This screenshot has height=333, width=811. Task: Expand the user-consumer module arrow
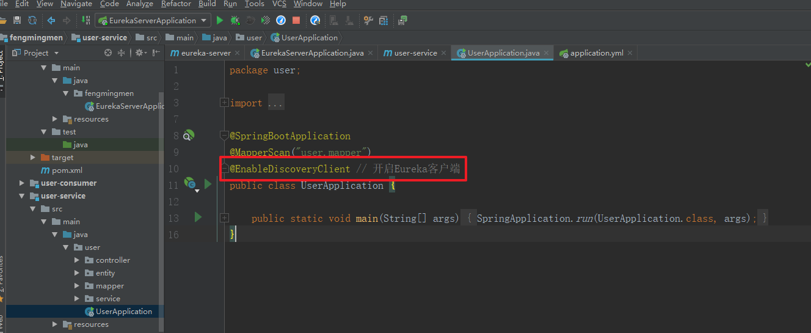click(x=22, y=183)
